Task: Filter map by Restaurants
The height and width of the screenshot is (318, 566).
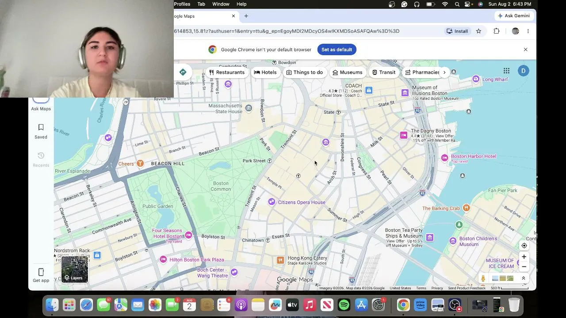Action: pyautogui.click(x=227, y=72)
